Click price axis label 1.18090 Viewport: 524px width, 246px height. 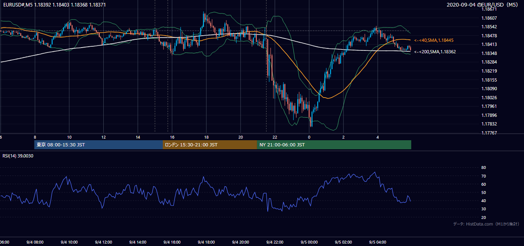[489, 89]
